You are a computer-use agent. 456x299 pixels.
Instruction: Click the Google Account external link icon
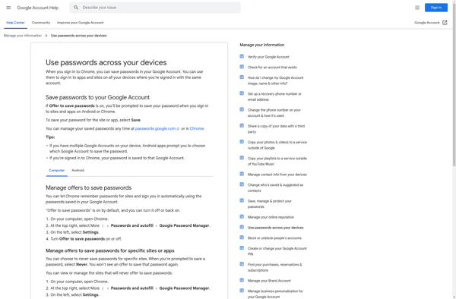pos(445,23)
